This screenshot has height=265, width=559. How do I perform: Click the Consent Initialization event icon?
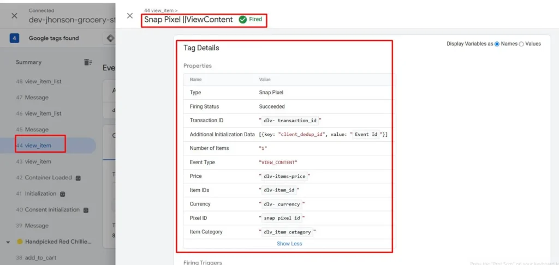pyautogui.click(x=86, y=210)
